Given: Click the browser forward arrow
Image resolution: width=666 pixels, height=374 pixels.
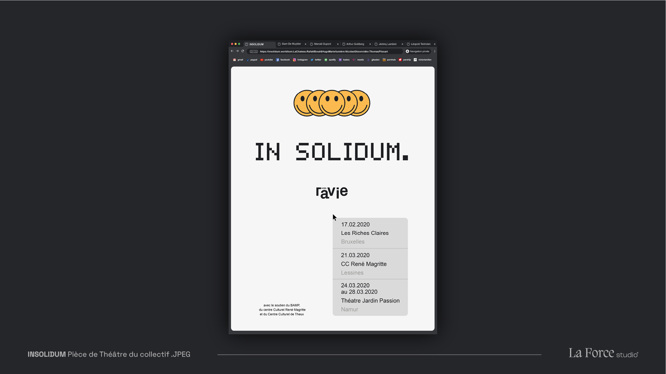Looking at the screenshot, I should coord(237,51).
